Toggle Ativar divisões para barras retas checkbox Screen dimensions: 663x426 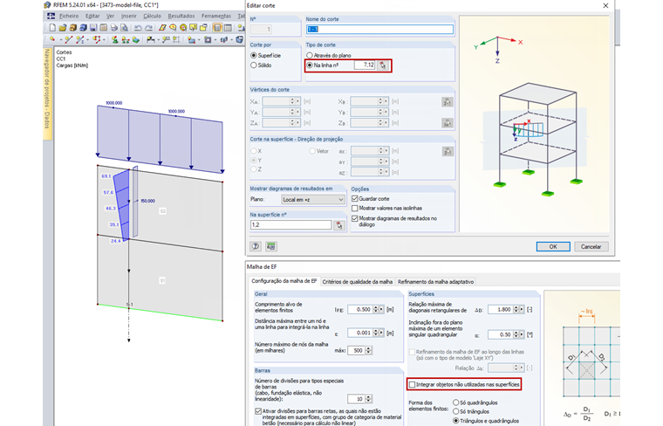[258, 411]
